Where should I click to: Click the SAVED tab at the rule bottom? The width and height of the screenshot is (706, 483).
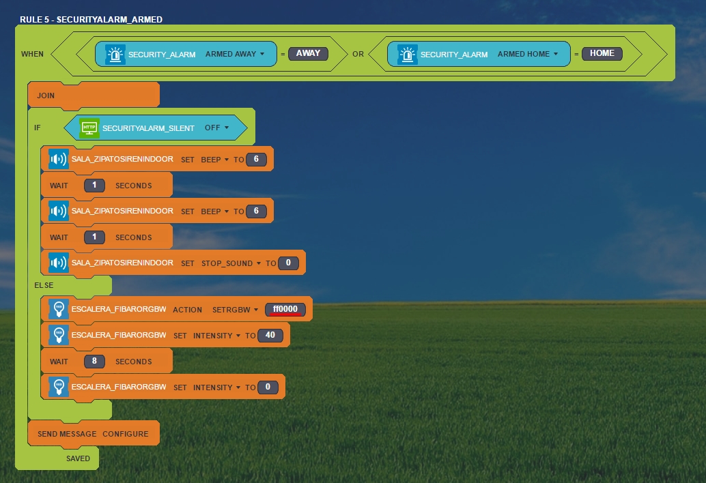tap(78, 458)
